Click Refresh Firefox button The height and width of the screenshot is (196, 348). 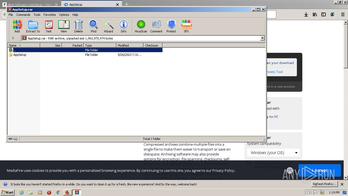(324, 184)
